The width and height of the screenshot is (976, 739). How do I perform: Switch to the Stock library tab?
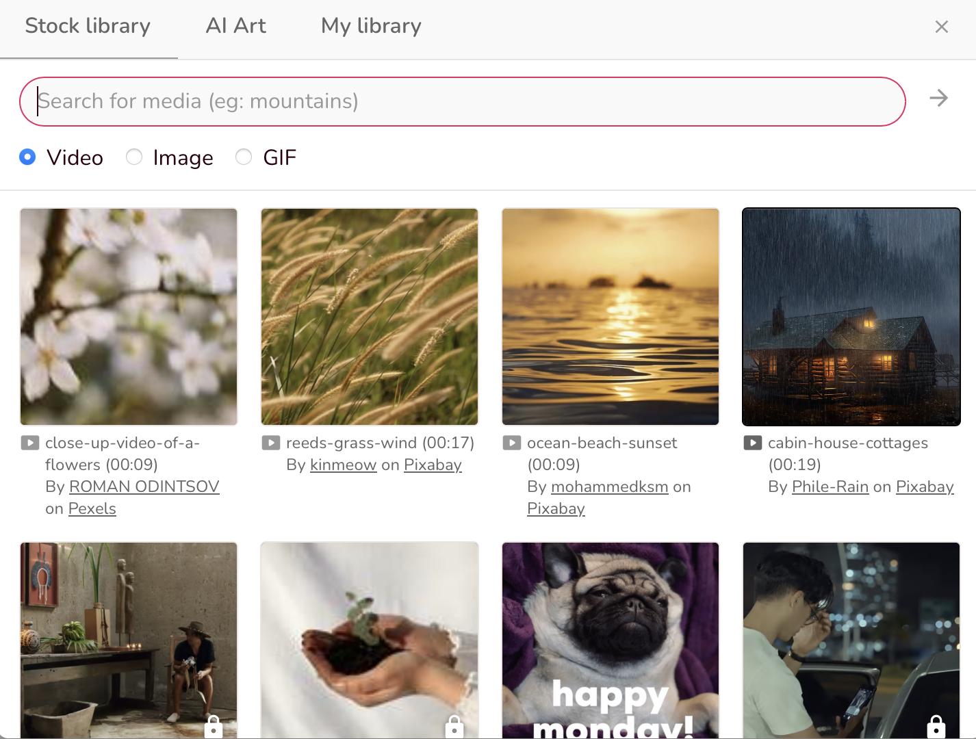[x=88, y=26]
